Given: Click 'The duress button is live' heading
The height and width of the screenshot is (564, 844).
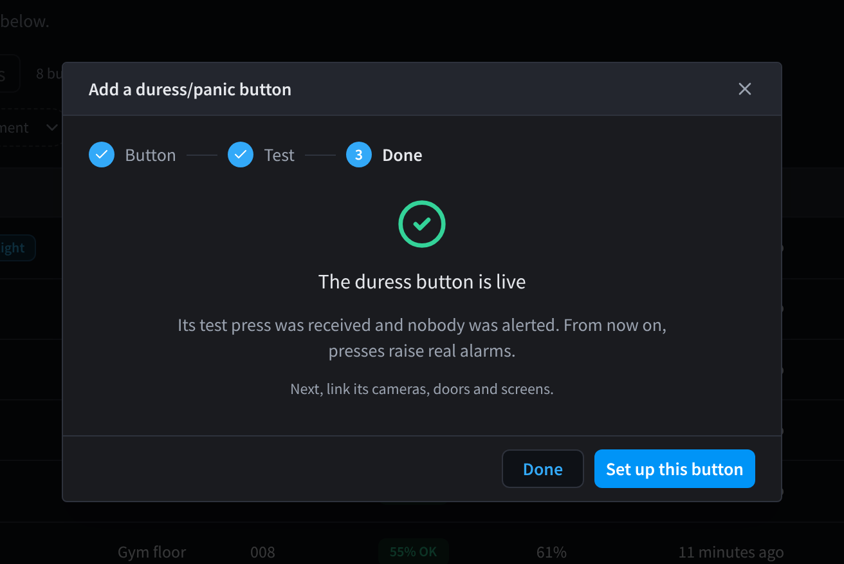Looking at the screenshot, I should click(x=422, y=281).
